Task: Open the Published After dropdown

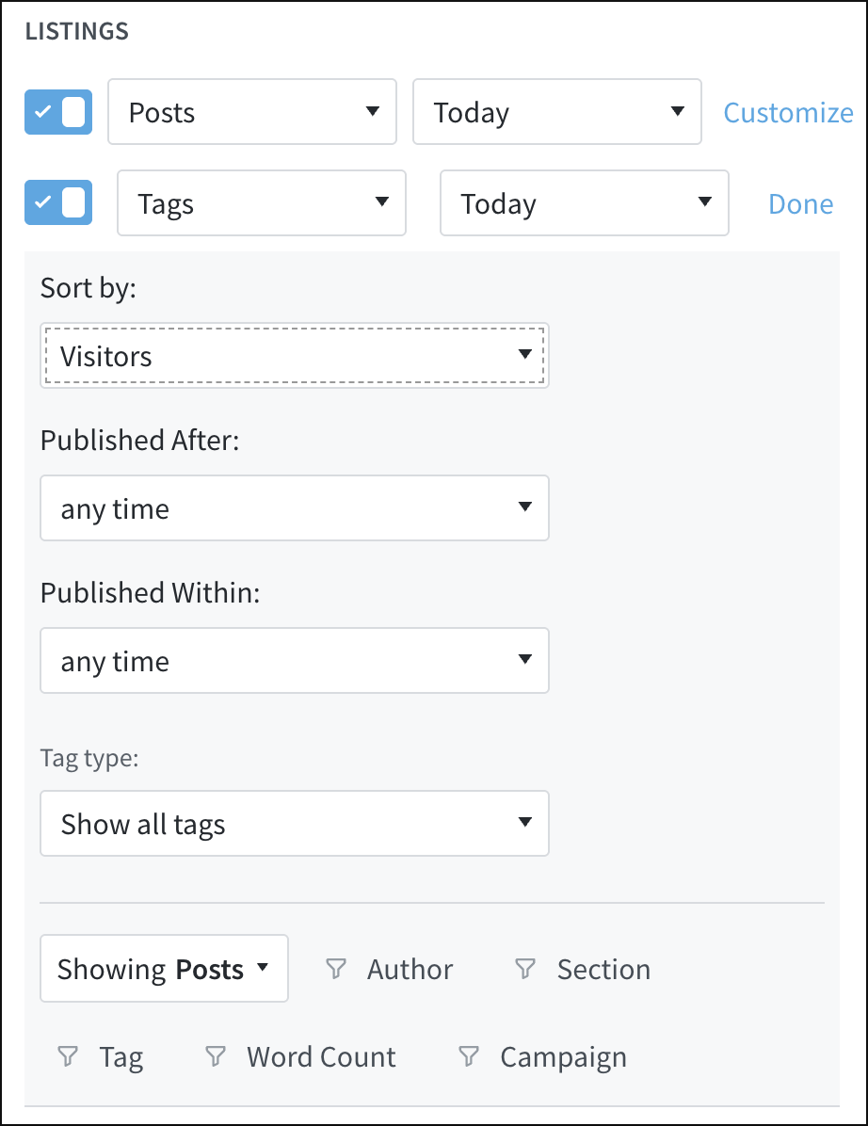Action: [295, 507]
